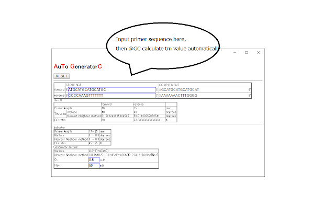This screenshot has height=209, width=335.
Task: Focus the Ct concentration input box
Action: click(x=94, y=159)
